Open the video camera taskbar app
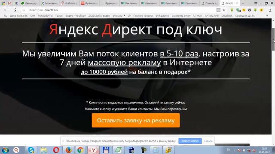 pyautogui.click(x=144, y=150)
